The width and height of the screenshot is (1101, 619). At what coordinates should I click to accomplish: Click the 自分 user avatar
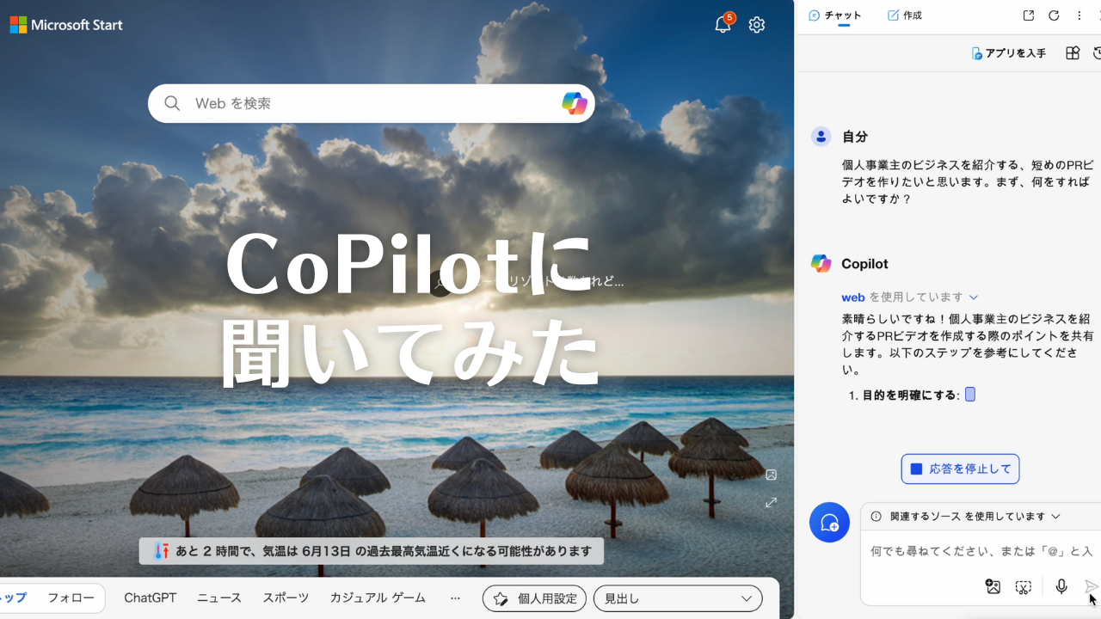tap(821, 137)
